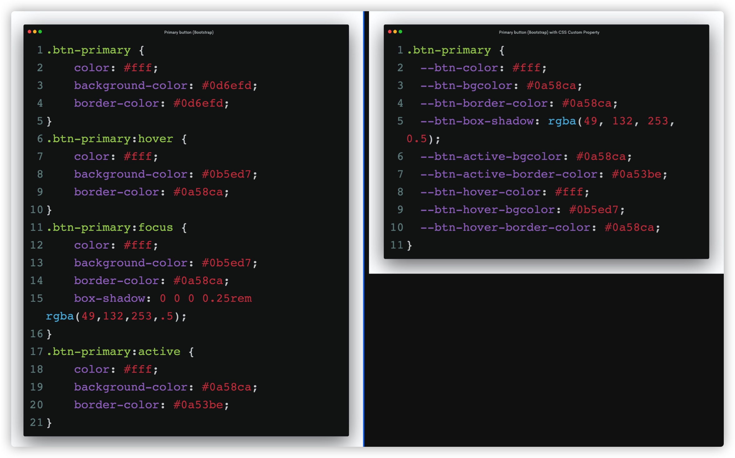Click #0d6efd value on line 3
The height and width of the screenshot is (458, 735).
click(226, 85)
